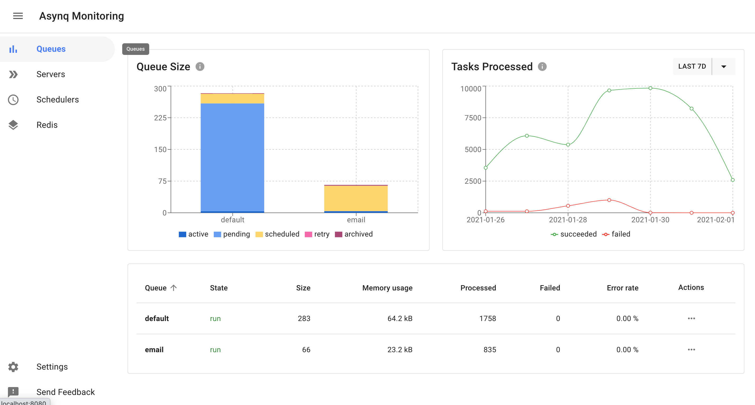Open the LAST 7D time range dropdown

[x=723, y=66]
